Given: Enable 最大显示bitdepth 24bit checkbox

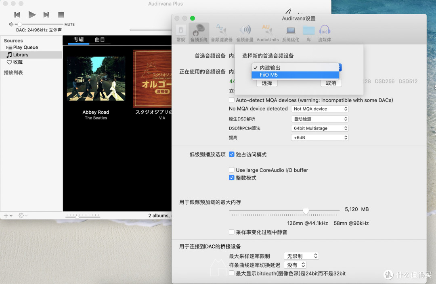Looking at the screenshot, I should 231,274.
